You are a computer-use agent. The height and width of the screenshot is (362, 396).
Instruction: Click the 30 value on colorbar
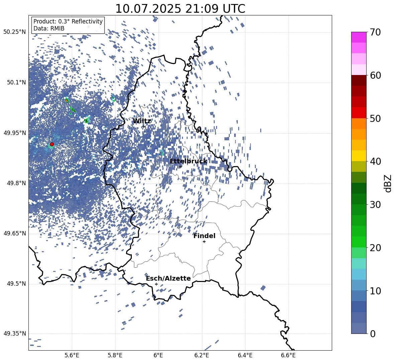click(375, 205)
